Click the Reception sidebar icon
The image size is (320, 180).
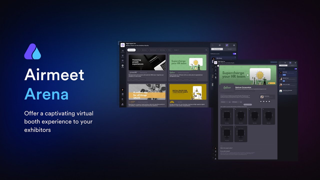122,51
